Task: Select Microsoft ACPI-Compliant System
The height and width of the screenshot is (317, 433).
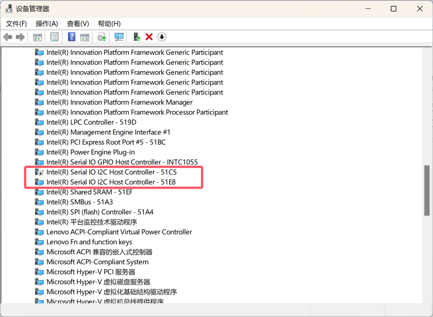Action: pyautogui.click(x=98, y=262)
